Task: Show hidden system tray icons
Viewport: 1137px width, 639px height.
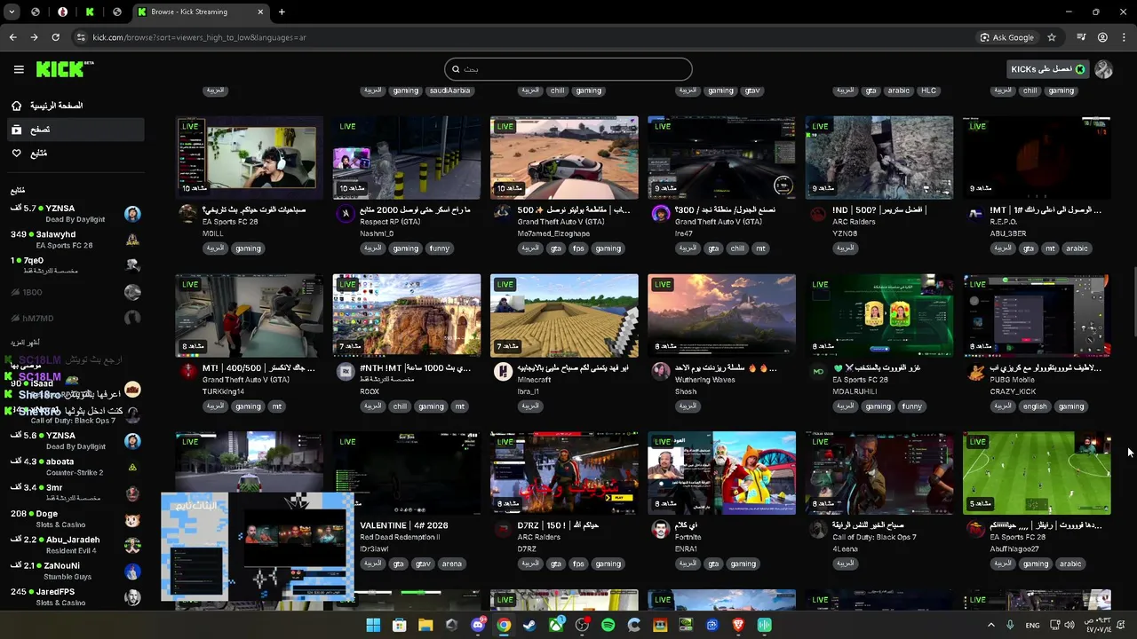Action: pyautogui.click(x=991, y=625)
